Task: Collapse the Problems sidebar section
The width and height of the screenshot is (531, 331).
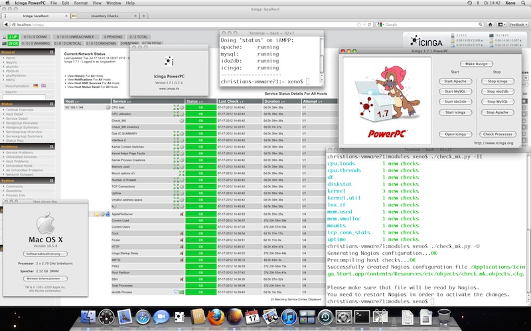Action: click(52, 147)
